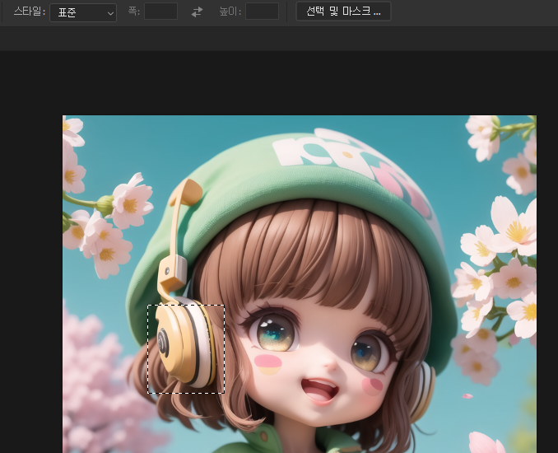The width and height of the screenshot is (558, 453).
Task: Click inside the selected headphone area
Action: coord(186,349)
